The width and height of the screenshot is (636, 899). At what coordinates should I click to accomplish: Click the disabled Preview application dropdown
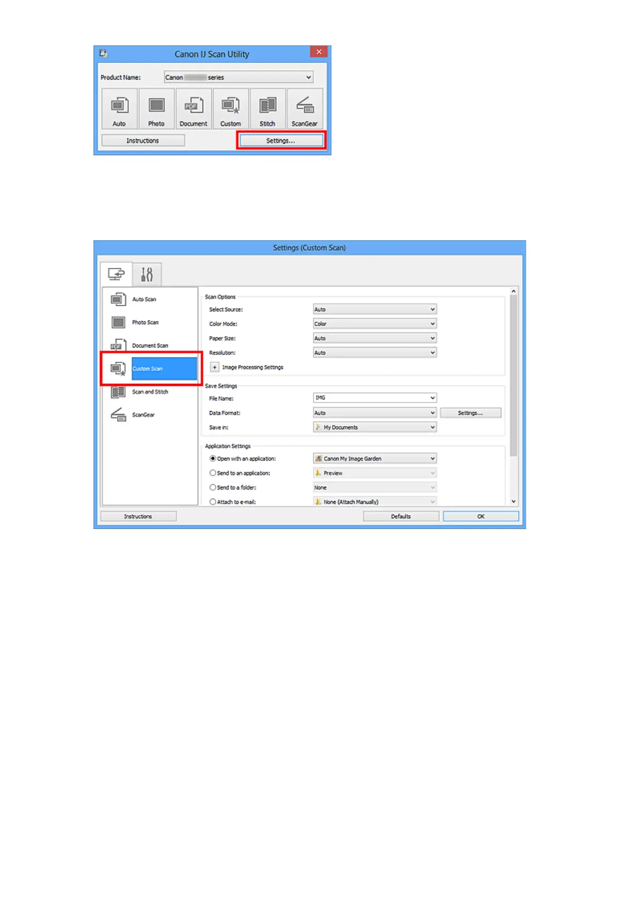374,473
